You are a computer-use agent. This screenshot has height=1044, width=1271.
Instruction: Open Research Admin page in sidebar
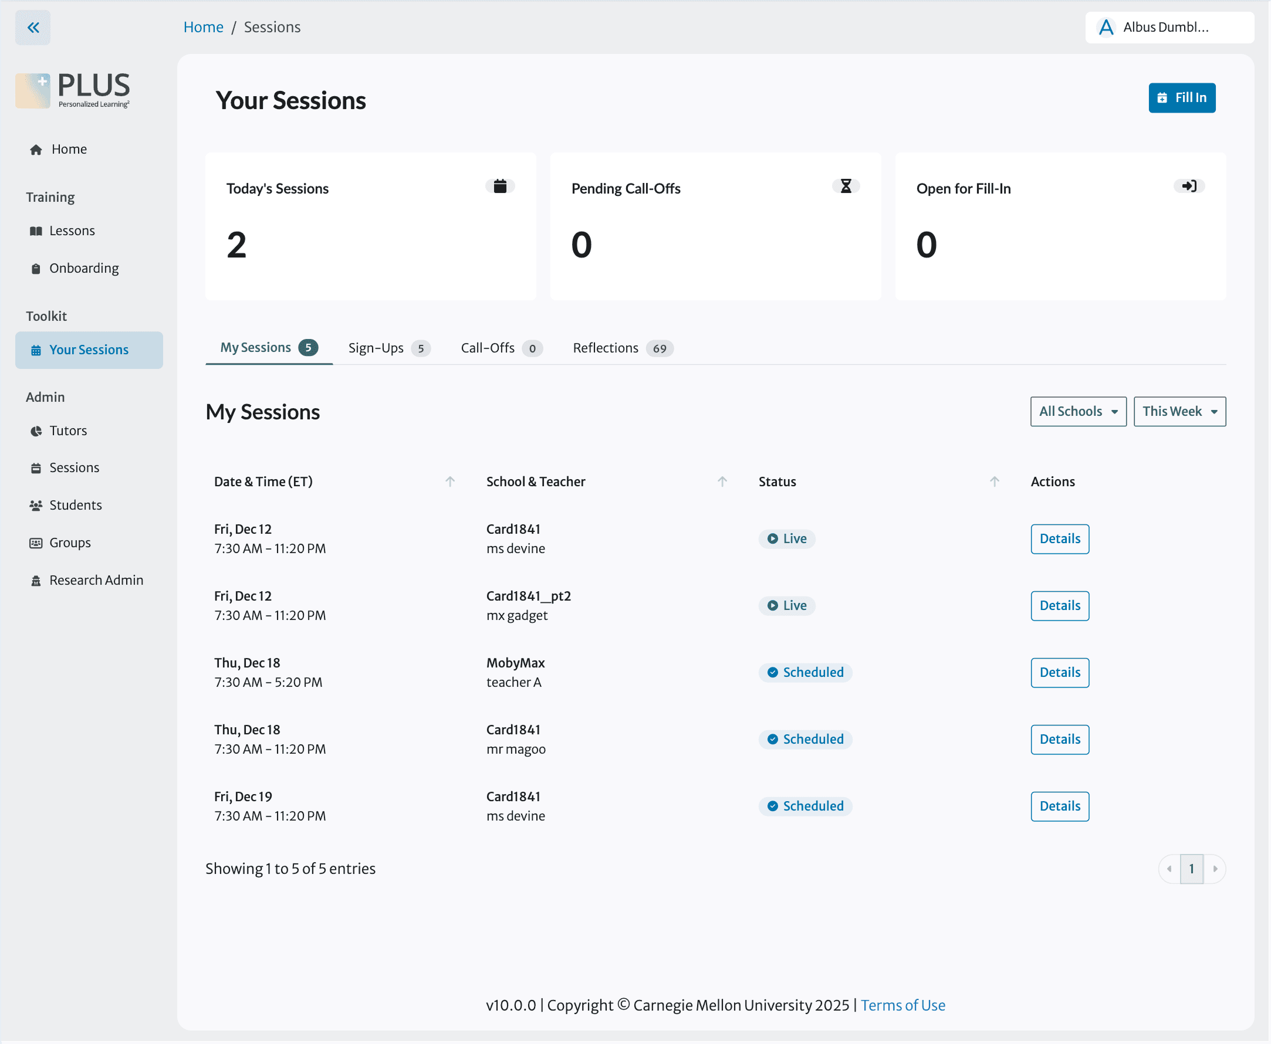point(96,579)
